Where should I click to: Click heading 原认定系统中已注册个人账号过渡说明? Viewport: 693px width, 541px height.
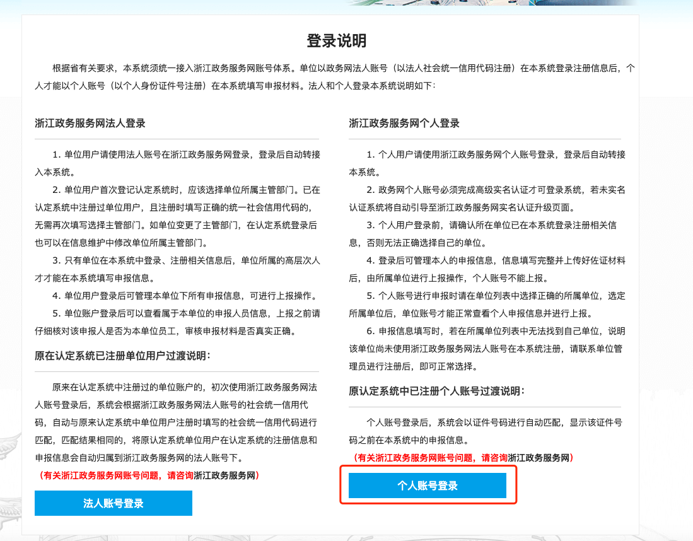(436, 391)
